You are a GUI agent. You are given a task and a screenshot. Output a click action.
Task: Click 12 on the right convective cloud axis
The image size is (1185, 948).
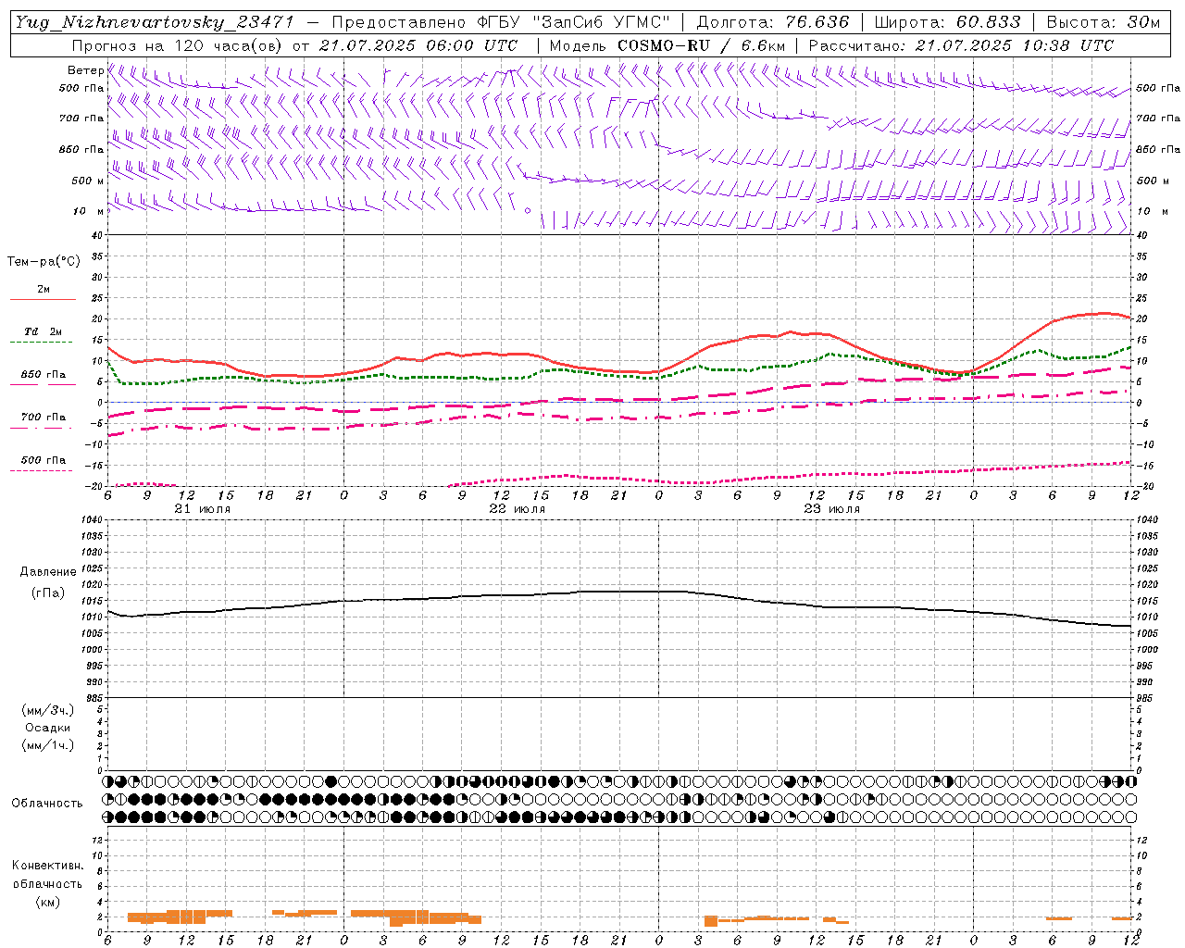[1141, 841]
